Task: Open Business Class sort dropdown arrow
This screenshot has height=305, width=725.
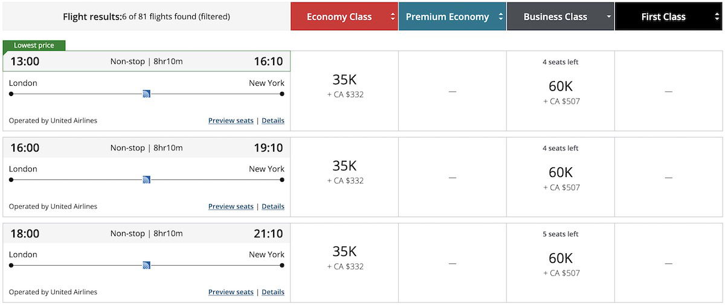Action: (x=609, y=17)
